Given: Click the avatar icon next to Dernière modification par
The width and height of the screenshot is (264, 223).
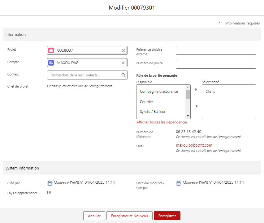Looking at the screenshot, I should tap(179, 183).
